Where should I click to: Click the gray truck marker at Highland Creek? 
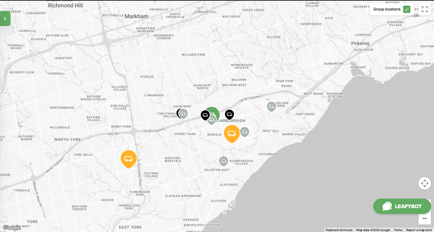[271, 107]
